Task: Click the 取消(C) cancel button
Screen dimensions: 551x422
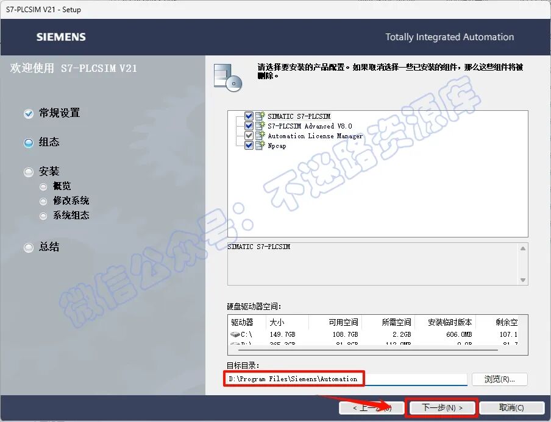Action: [511, 407]
